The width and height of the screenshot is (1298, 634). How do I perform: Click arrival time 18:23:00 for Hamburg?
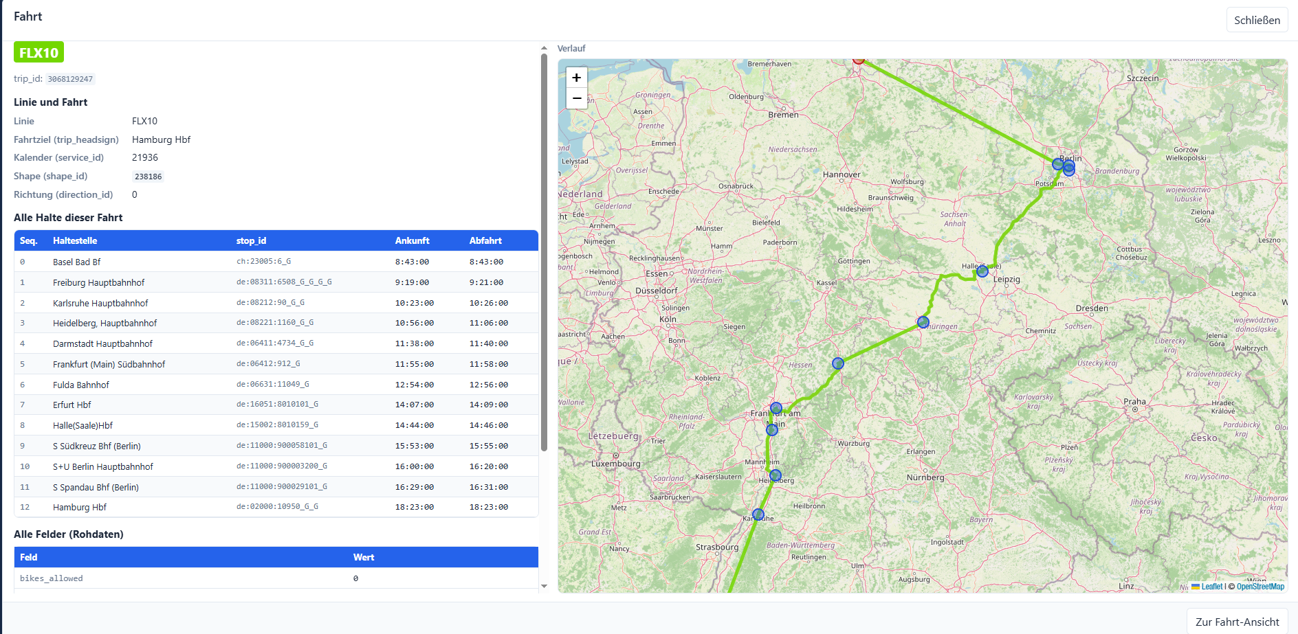click(x=415, y=507)
